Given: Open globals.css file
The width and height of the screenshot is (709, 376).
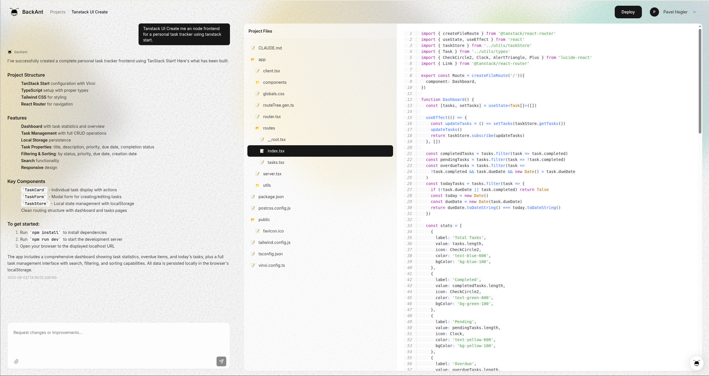Looking at the screenshot, I should point(320,94).
